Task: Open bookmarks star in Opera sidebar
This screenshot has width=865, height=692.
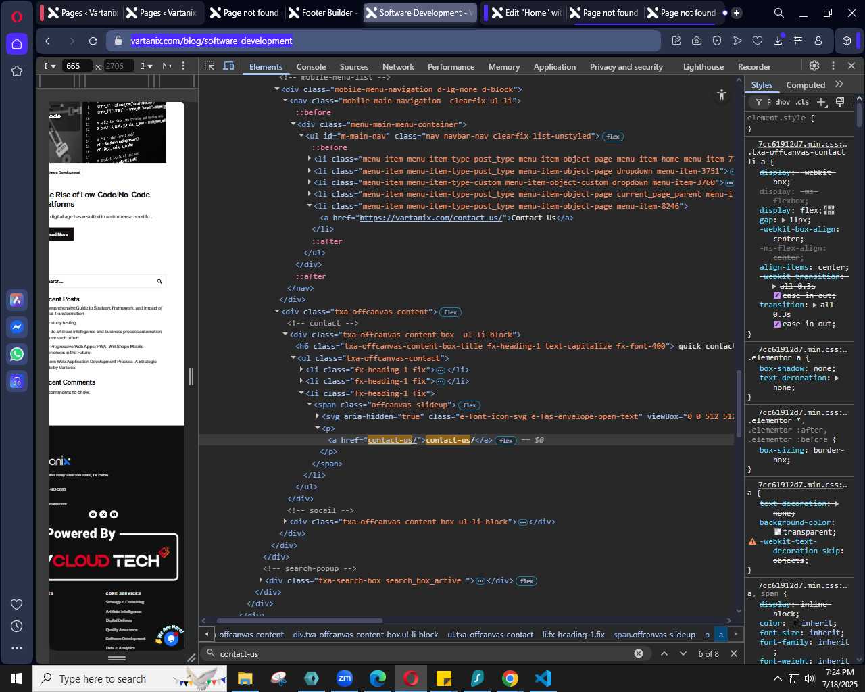Action: point(17,71)
